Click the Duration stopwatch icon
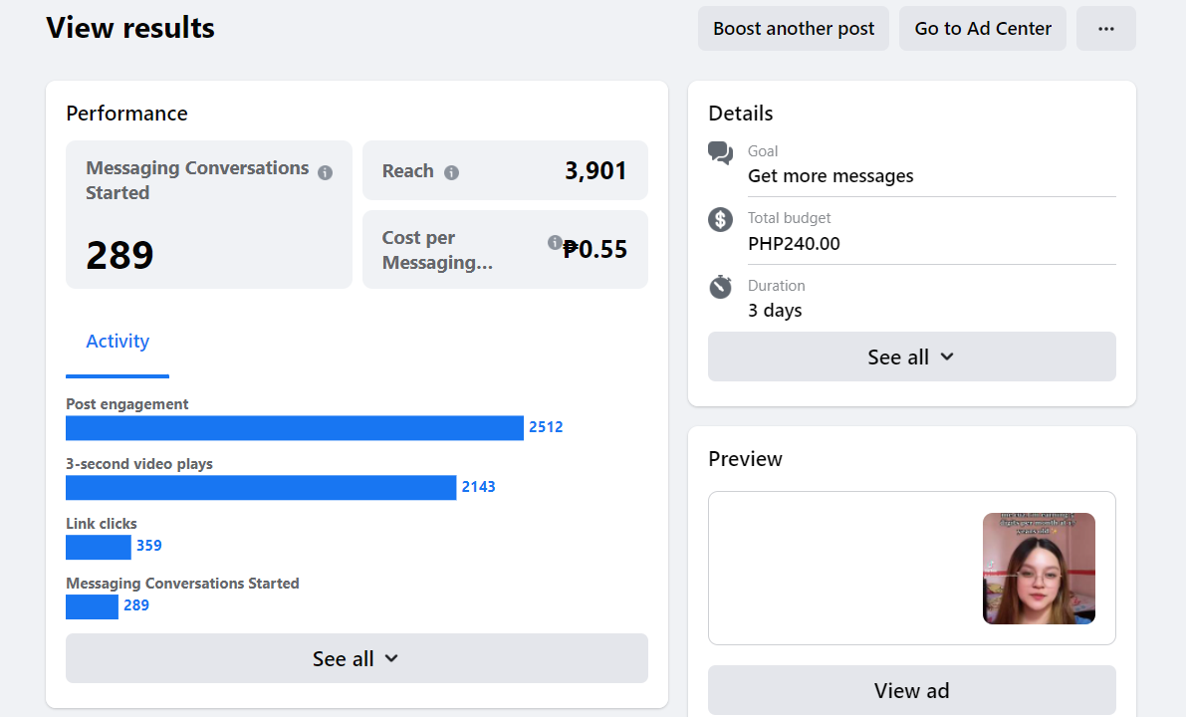1186x717 pixels. (720, 287)
